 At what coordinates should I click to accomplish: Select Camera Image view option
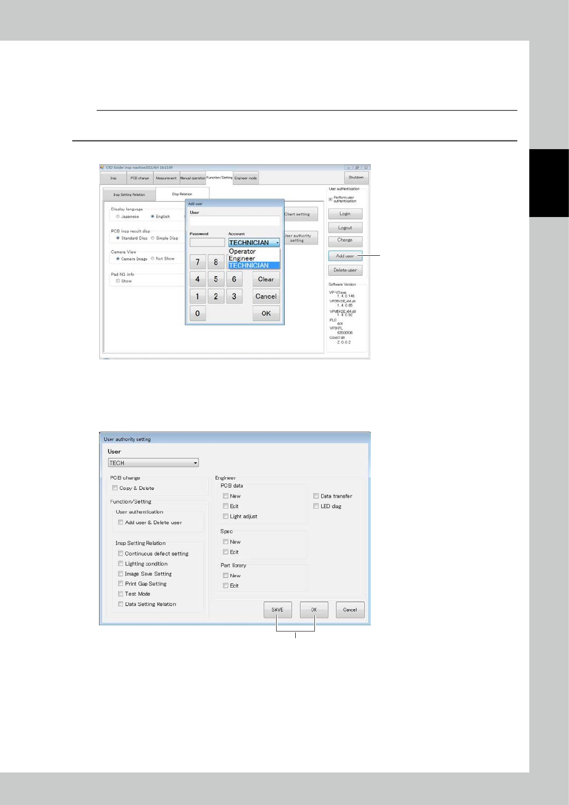click(x=118, y=259)
